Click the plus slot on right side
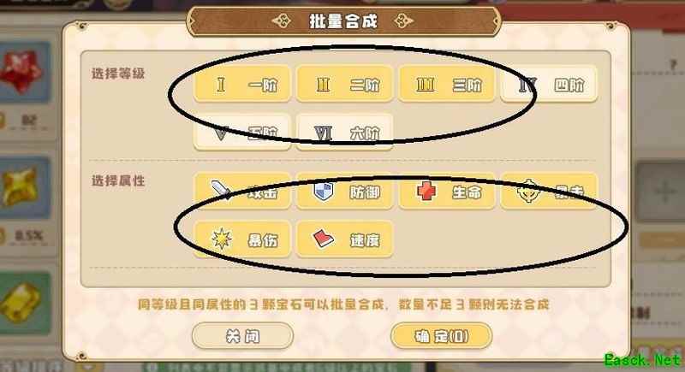685x372 pixels. click(664, 191)
